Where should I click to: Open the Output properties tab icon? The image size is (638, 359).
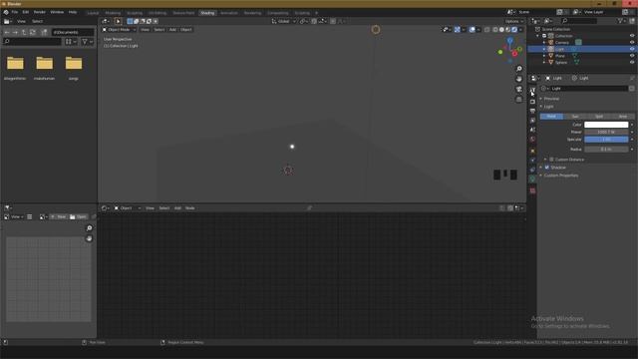click(532, 111)
